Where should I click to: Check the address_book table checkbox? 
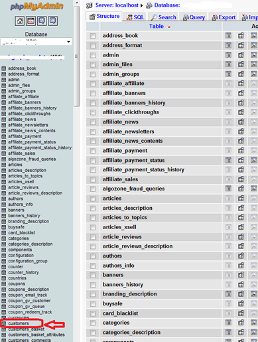(93, 36)
